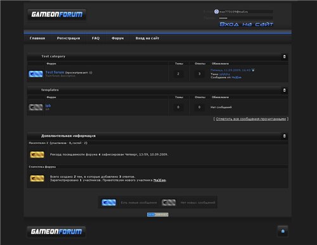Mark all messages as read link
Screen dimensions: 317x245
(251, 119)
